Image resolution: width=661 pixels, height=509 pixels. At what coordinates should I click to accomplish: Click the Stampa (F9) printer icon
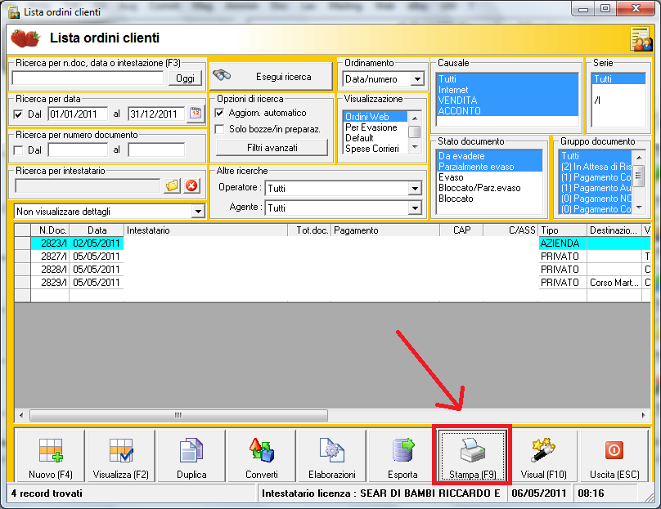473,450
